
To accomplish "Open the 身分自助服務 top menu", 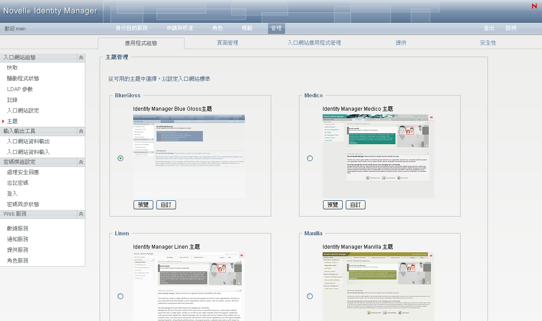I will pos(132,28).
